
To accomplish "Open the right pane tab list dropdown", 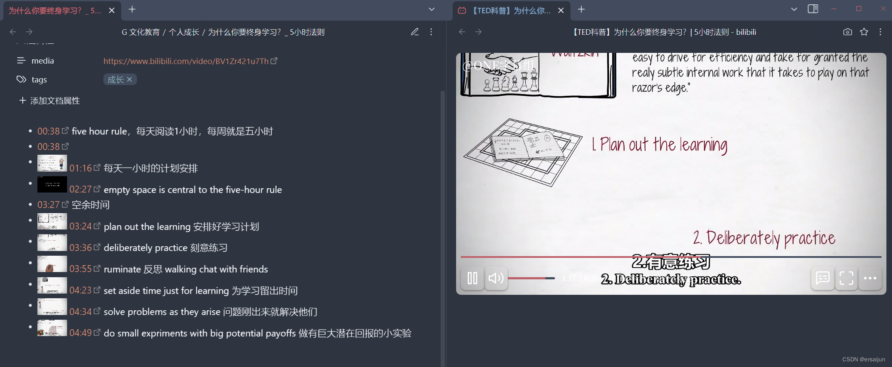I will tap(794, 9).
